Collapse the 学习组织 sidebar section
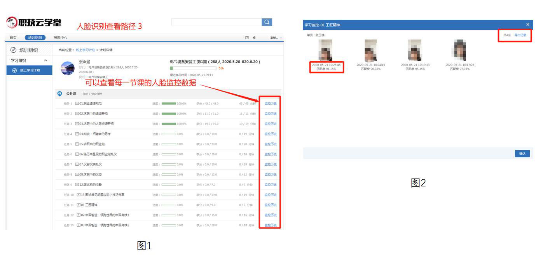Screen dimensions: 536x260 point(46,61)
